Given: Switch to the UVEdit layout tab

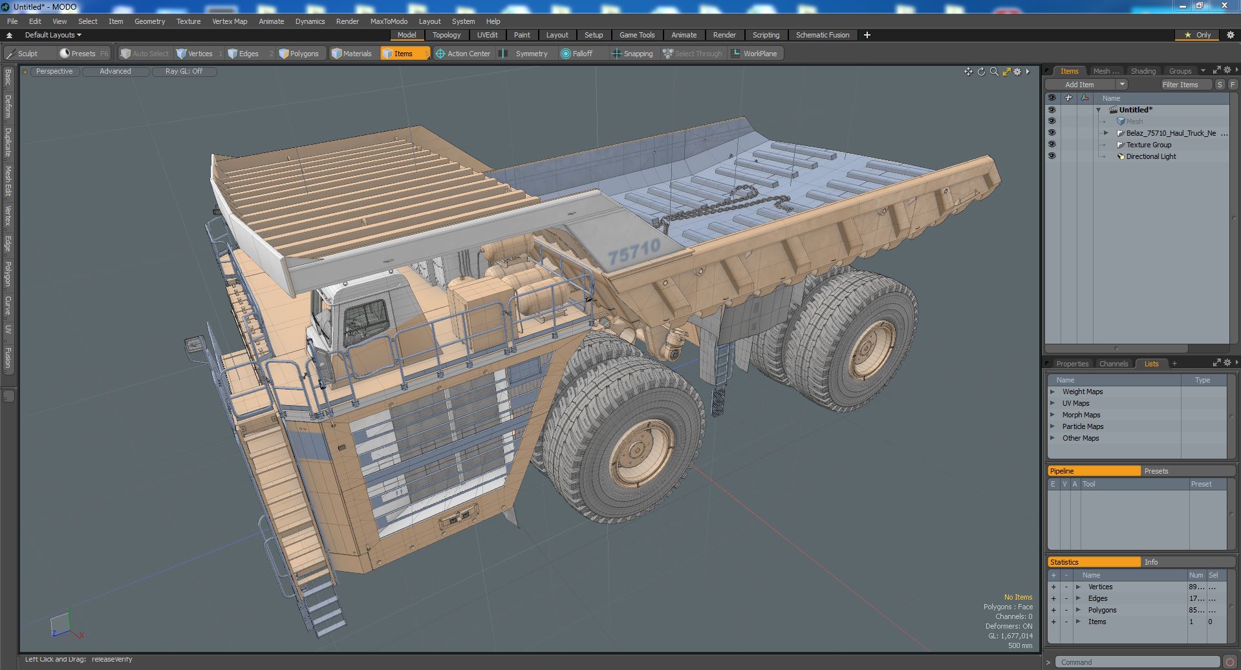Looking at the screenshot, I should coord(487,35).
